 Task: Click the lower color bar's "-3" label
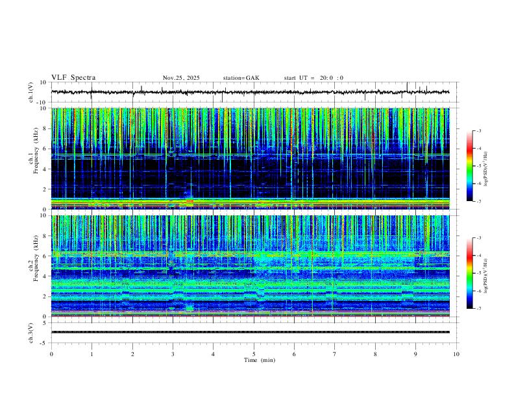point(478,238)
